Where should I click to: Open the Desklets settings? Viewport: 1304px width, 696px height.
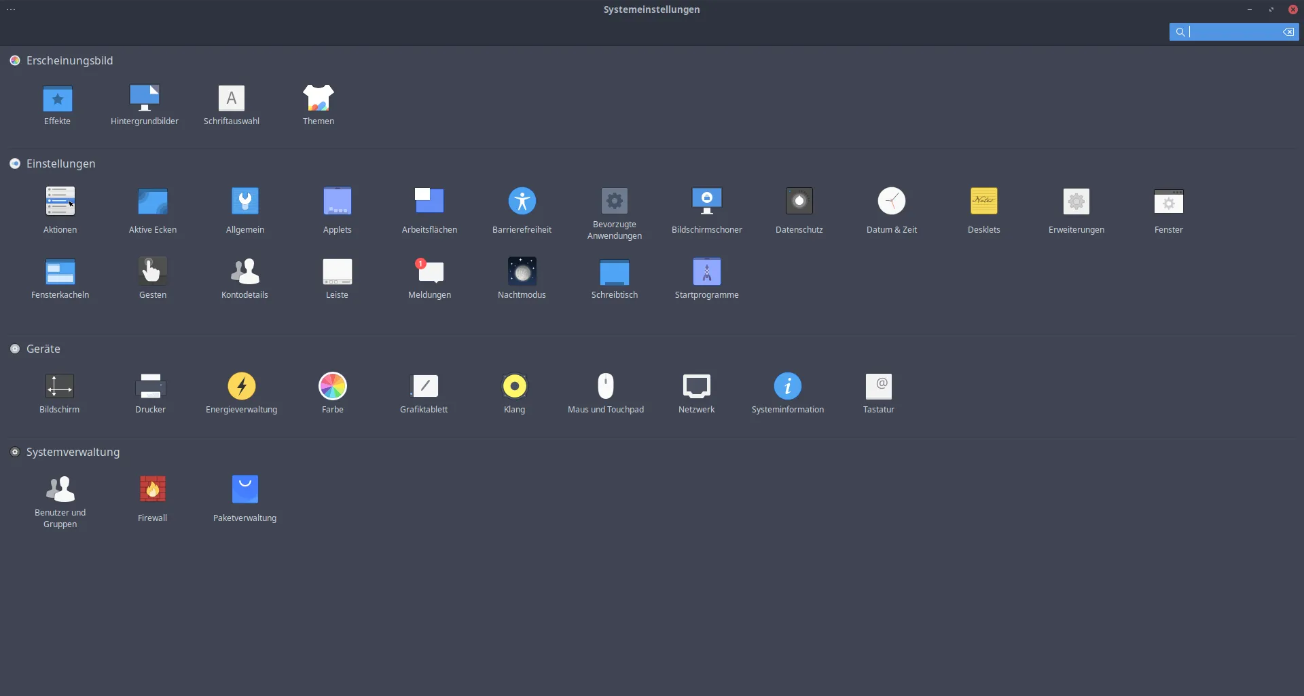coord(983,201)
